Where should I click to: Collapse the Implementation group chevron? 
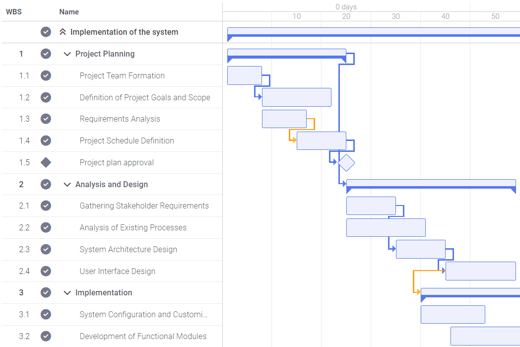pyautogui.click(x=67, y=293)
